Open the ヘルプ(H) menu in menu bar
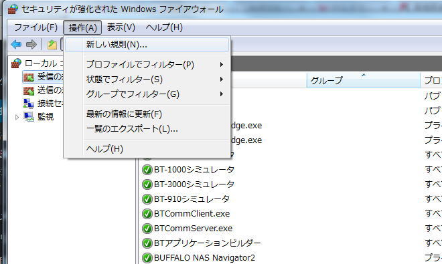442x264 pixels. (164, 27)
